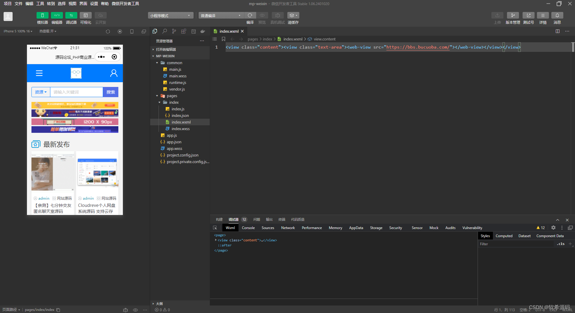Select the element inspector arrow icon
The image size is (575, 313).
pyautogui.click(x=215, y=228)
